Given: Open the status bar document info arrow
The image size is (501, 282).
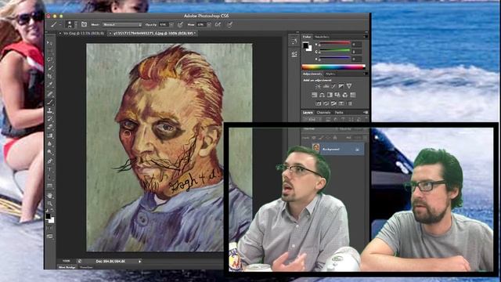Looking at the screenshot, I should coord(139,261).
